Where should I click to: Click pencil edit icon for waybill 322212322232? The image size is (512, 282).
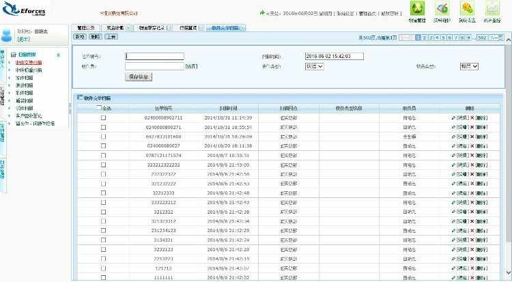pyautogui.click(x=453, y=165)
